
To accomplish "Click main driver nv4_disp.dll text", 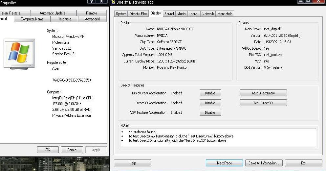I will tap(272, 29).
